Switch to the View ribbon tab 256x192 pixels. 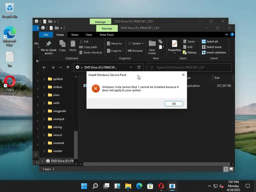click(89, 35)
